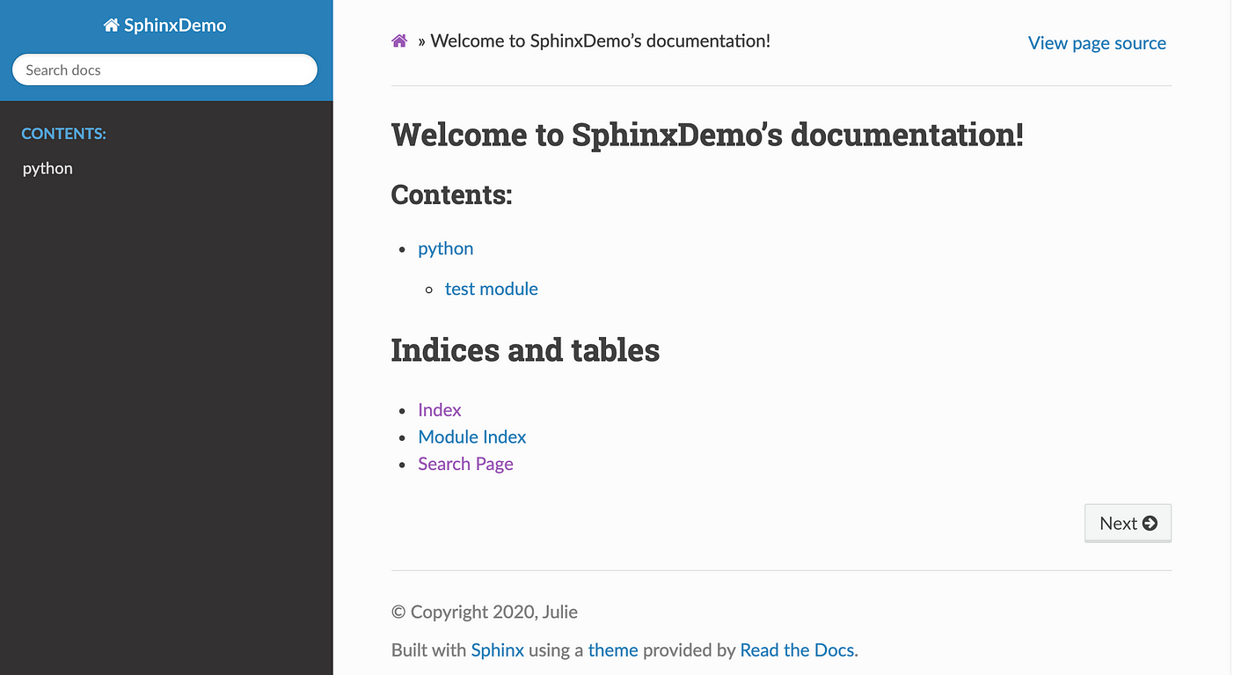Open View page source link

[x=1097, y=43]
